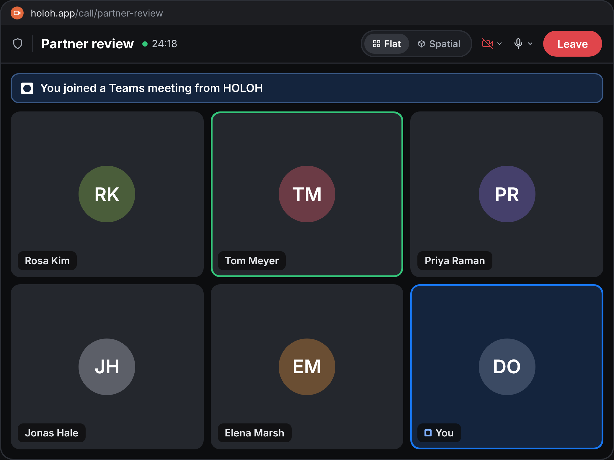Click the Teams icon beside You

[x=428, y=433]
